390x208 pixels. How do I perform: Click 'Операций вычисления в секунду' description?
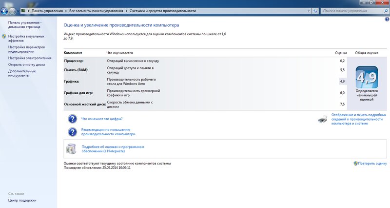133,61
